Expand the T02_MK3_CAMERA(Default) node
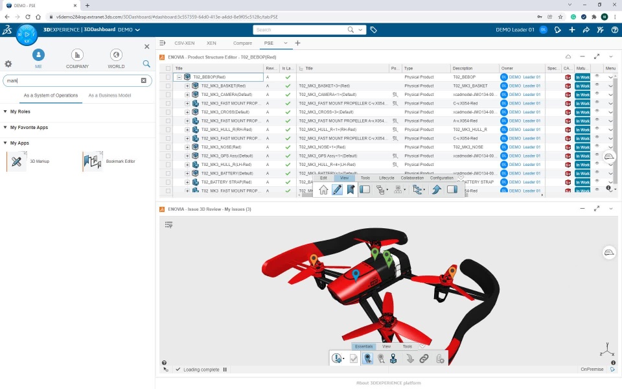 pyautogui.click(x=187, y=95)
